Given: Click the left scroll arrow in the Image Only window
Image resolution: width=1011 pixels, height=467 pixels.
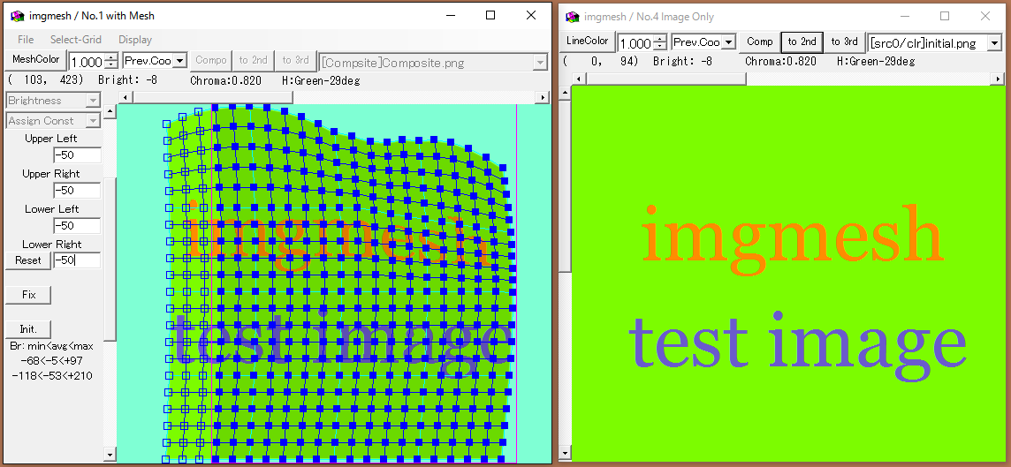Looking at the screenshot, I should 579,79.
